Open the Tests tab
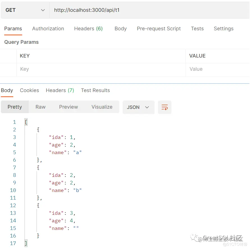This screenshot has width=250, height=249. (197, 29)
